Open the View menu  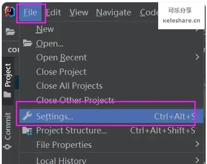(x=79, y=13)
